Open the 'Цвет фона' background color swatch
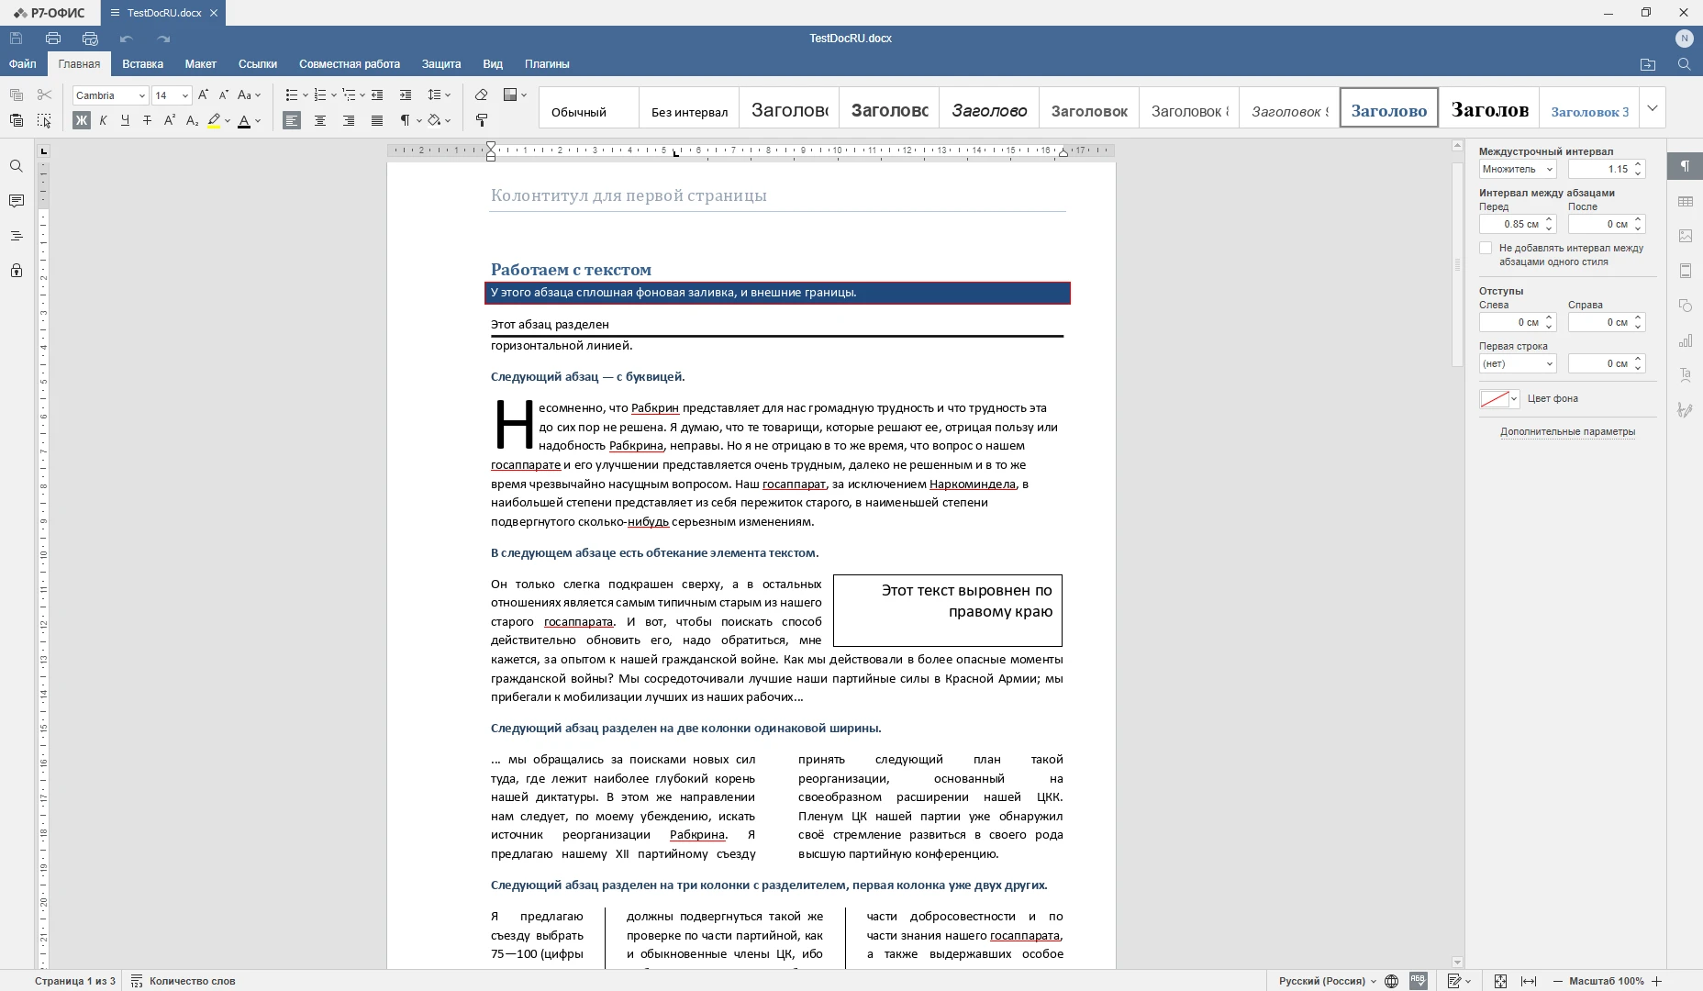This screenshot has width=1703, height=991. 1499,398
